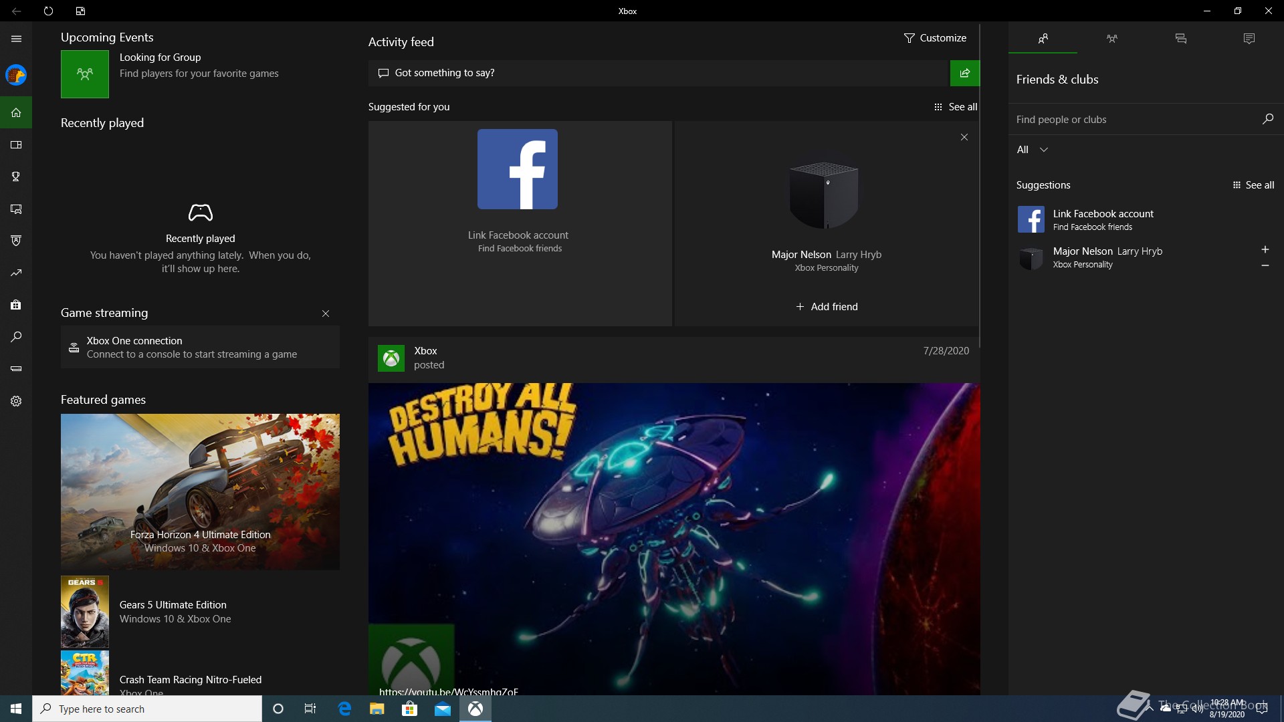Open the hamburger navigation menu
The height and width of the screenshot is (722, 1284).
[16, 39]
